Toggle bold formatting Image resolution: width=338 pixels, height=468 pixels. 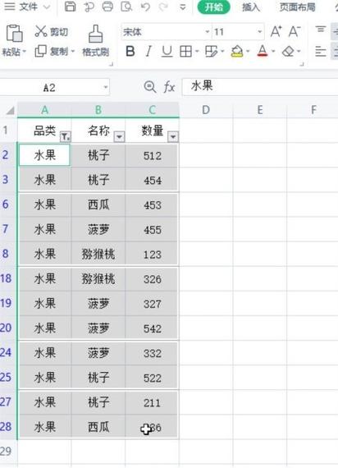tap(130, 52)
